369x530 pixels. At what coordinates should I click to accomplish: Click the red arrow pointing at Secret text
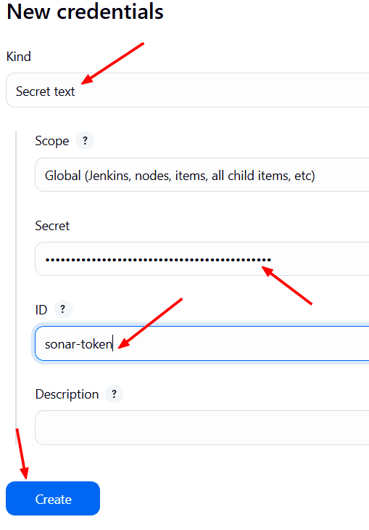coord(113,63)
